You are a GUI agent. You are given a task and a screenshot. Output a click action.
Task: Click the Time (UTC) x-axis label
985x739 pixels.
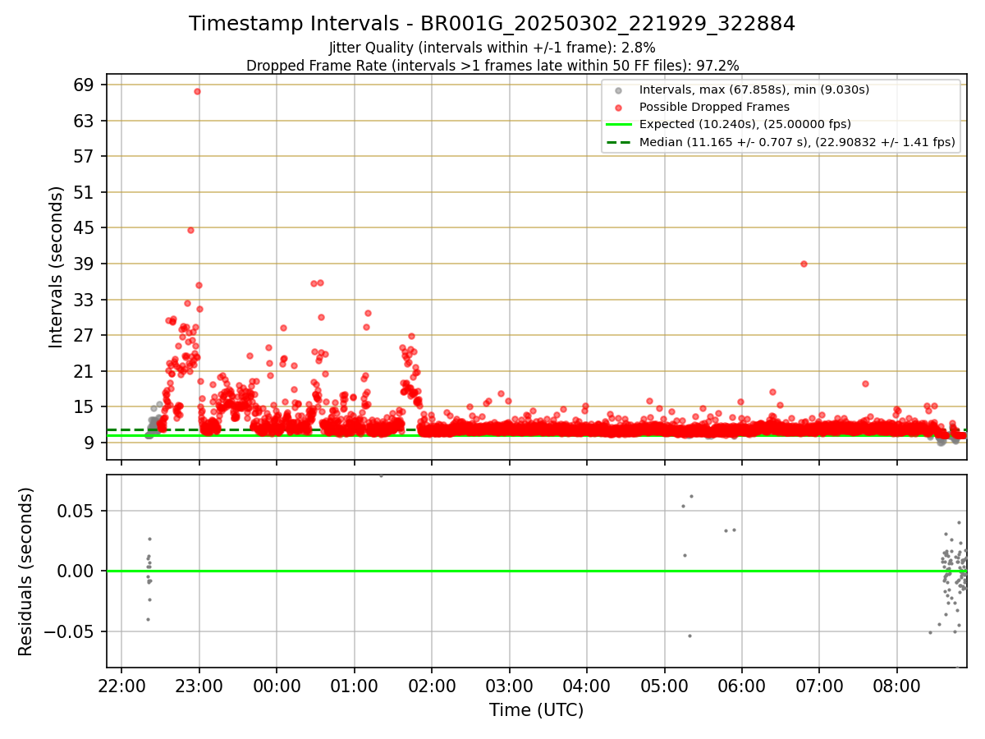click(x=537, y=710)
